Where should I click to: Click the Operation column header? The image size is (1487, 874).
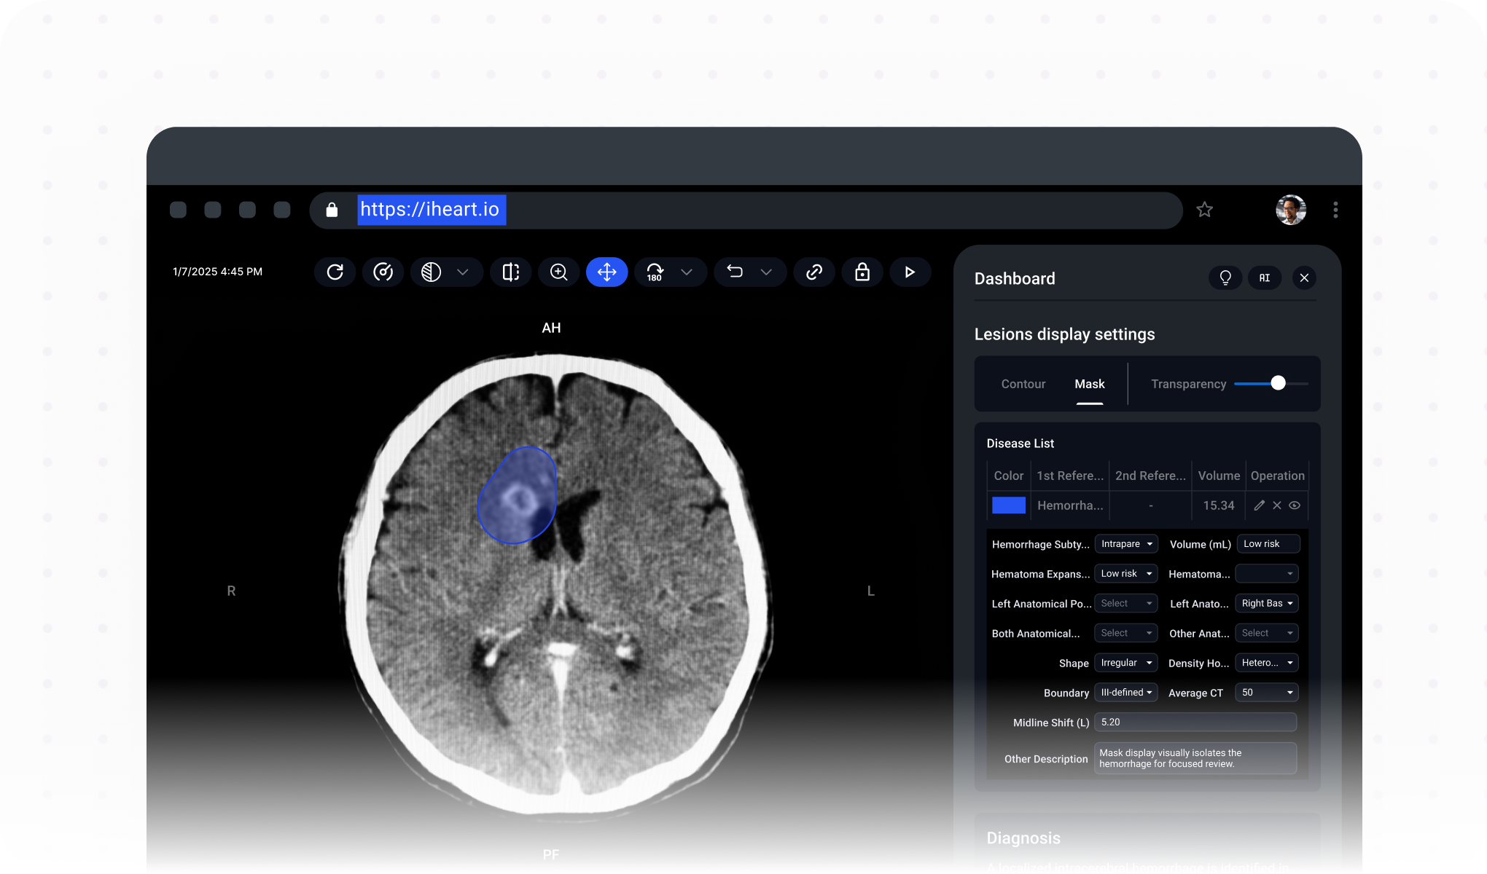pyautogui.click(x=1278, y=476)
